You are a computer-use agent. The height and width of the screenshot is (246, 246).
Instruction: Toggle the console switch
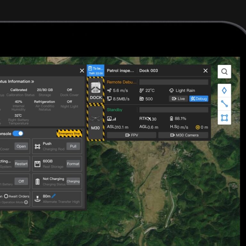coord(18,134)
